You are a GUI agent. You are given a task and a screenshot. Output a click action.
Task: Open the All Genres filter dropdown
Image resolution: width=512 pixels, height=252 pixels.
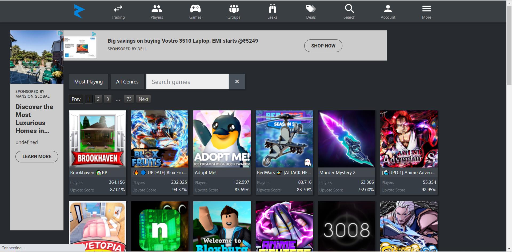tap(127, 82)
